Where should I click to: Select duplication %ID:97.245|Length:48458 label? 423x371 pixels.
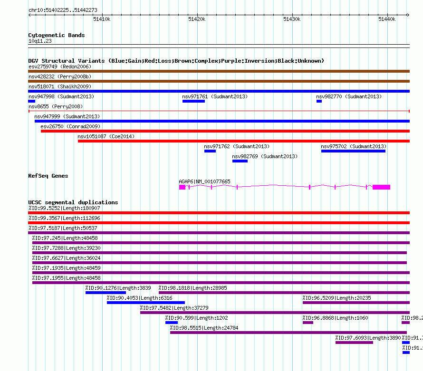65,238
